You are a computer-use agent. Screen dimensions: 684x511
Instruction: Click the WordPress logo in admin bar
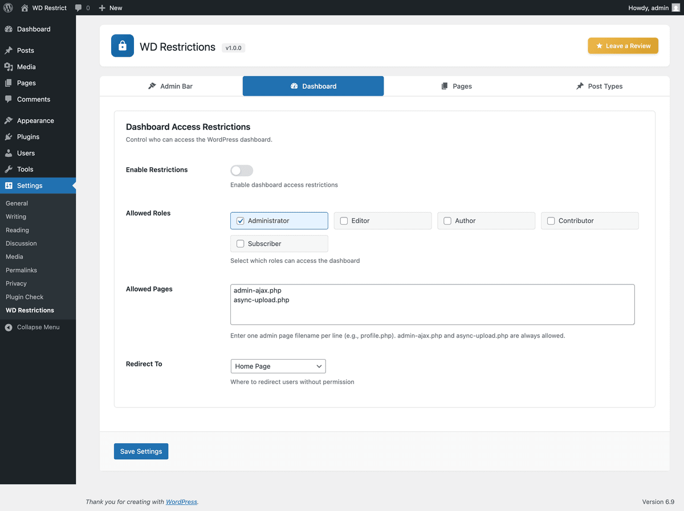[8, 7]
